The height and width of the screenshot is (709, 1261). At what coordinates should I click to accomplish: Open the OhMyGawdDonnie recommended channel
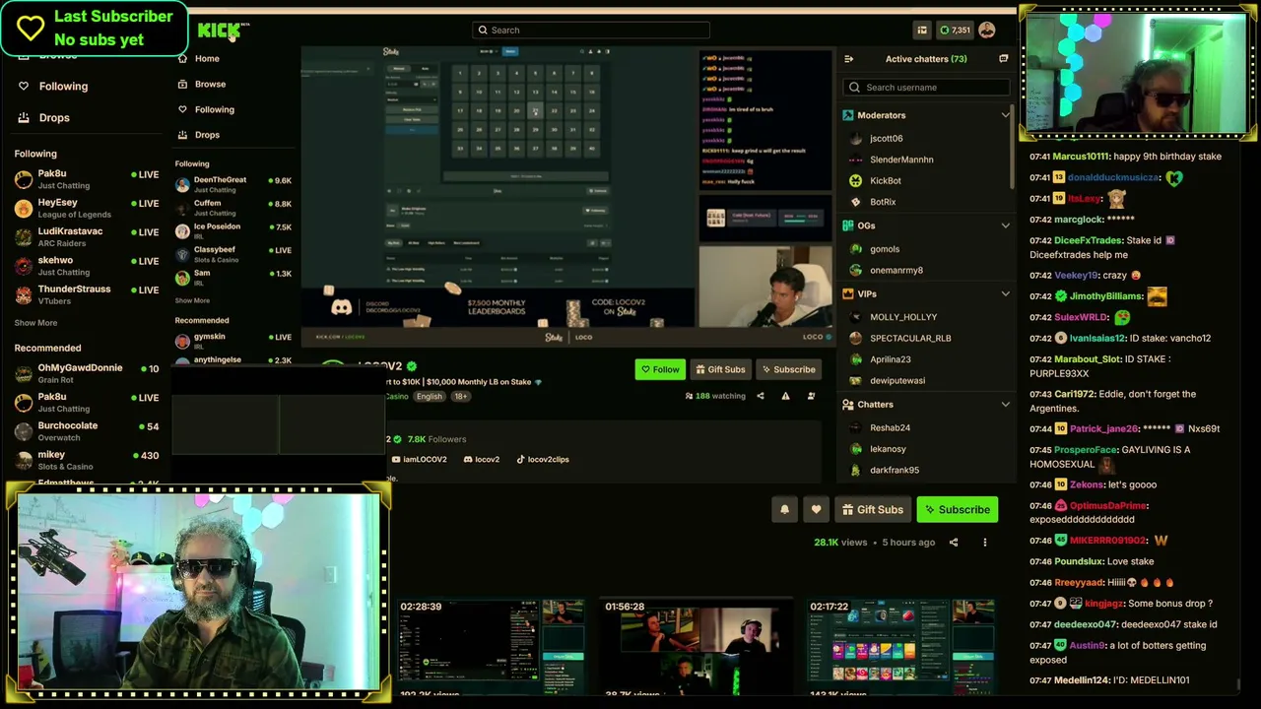87,373
